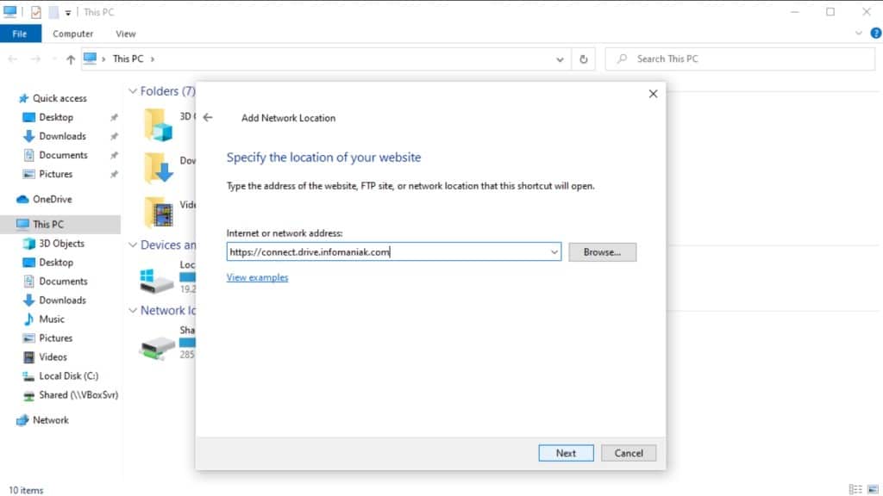
Task: Select the Videos folder icon in content
Action: pyautogui.click(x=159, y=212)
